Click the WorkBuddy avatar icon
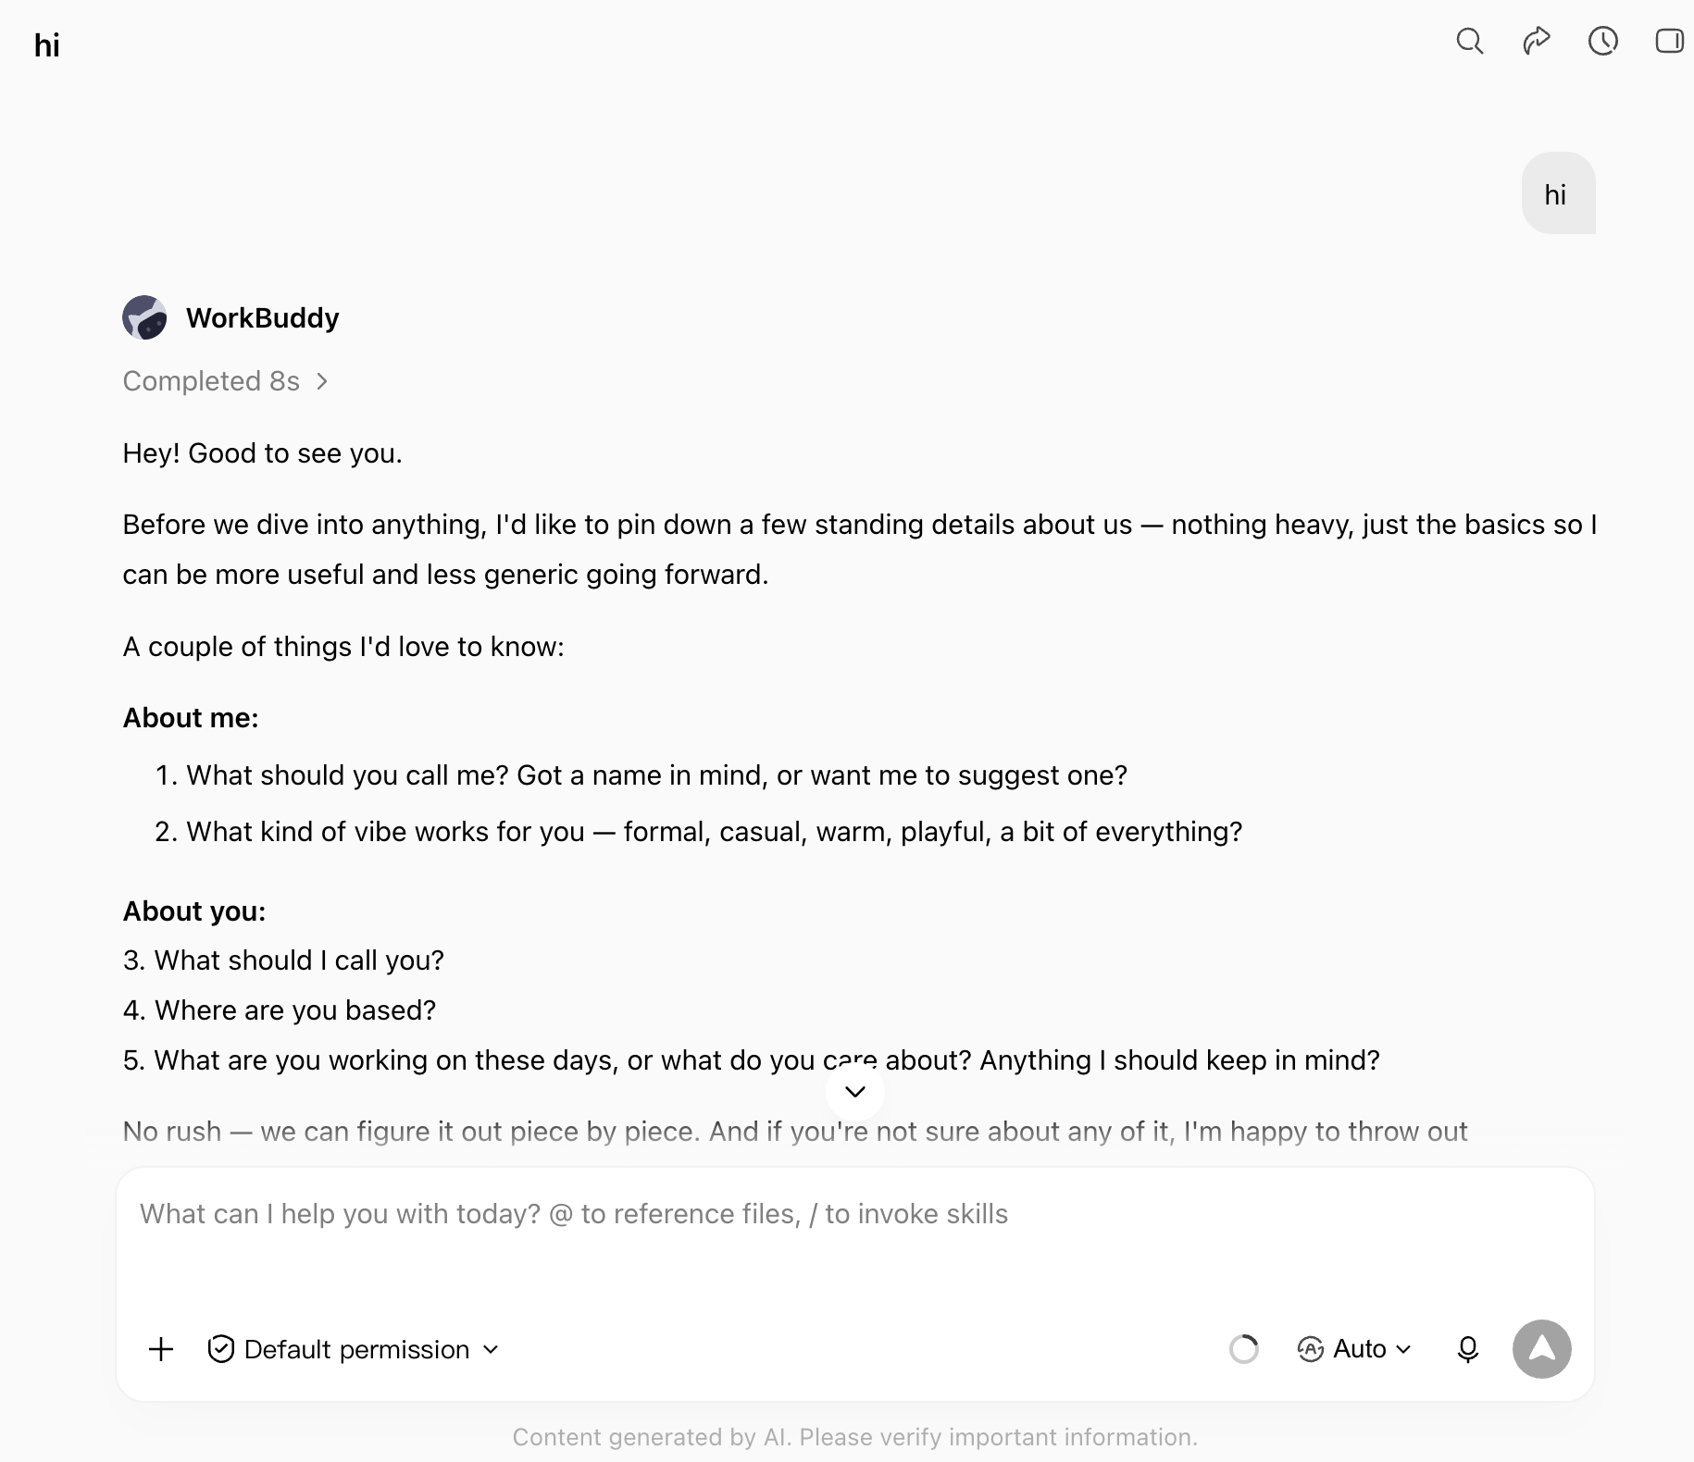1694x1462 pixels. pos(144,317)
